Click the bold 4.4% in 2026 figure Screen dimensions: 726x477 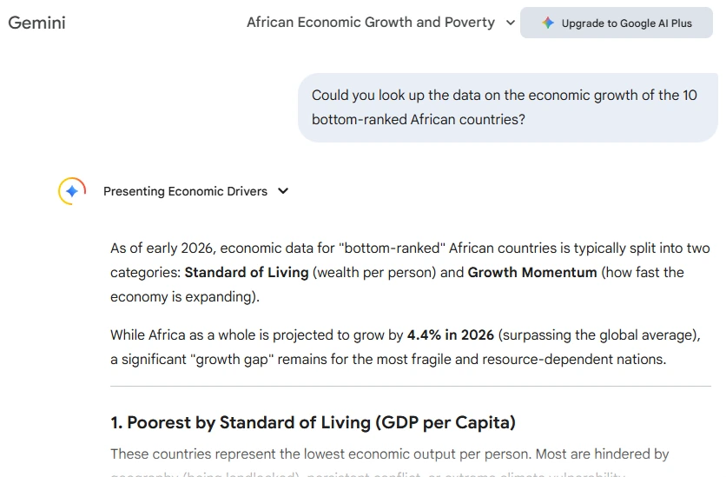(451, 335)
